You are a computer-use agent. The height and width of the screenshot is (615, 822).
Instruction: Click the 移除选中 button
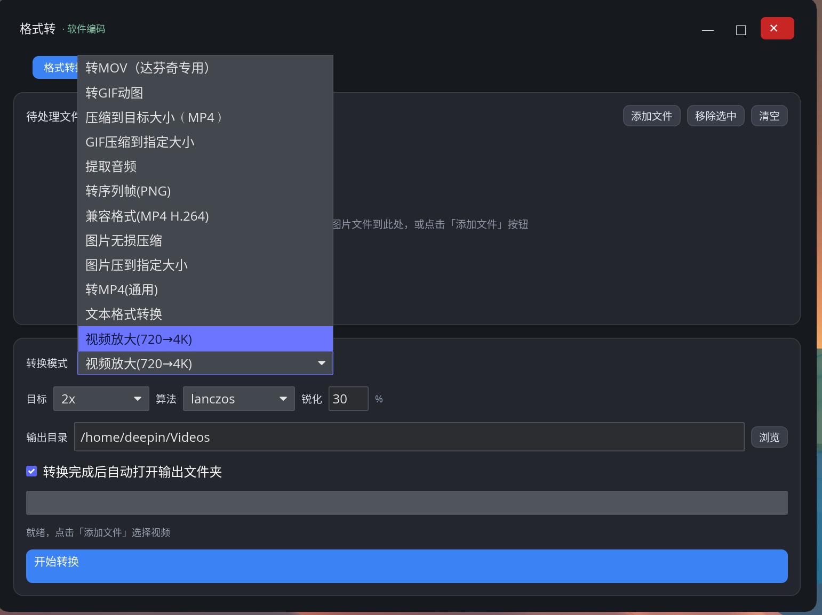pos(716,116)
